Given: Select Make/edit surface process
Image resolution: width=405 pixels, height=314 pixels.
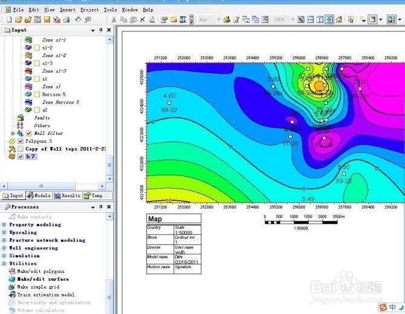Looking at the screenshot, I should (x=43, y=279).
